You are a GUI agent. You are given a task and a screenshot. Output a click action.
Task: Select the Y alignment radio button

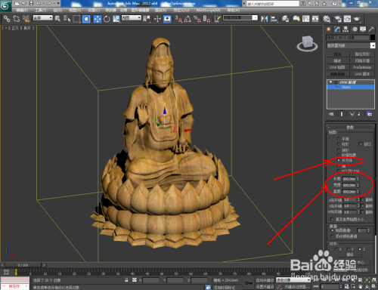348,249
